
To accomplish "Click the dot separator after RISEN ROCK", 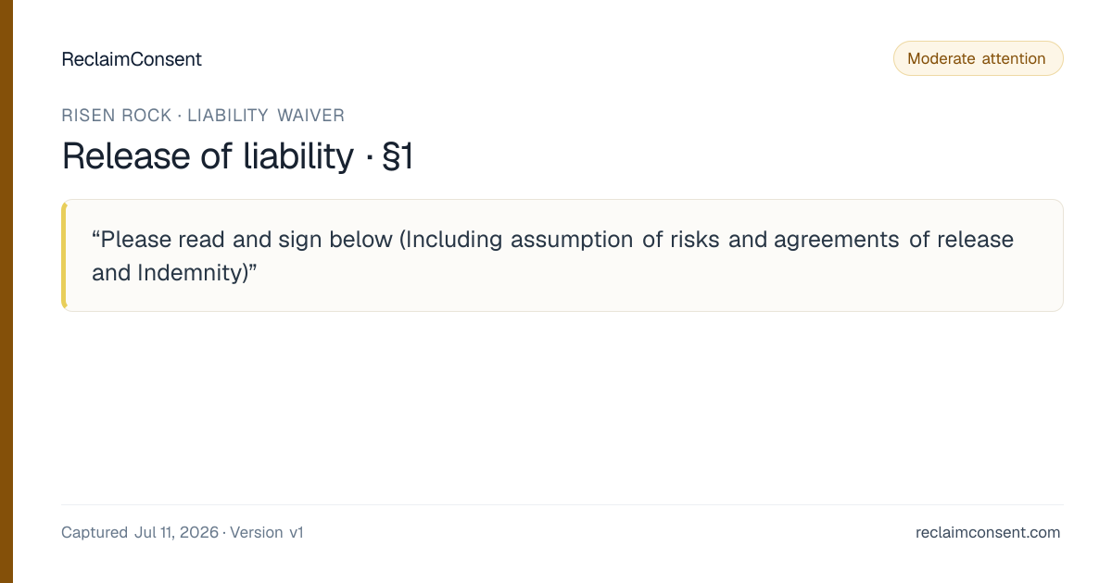I will click(x=180, y=116).
